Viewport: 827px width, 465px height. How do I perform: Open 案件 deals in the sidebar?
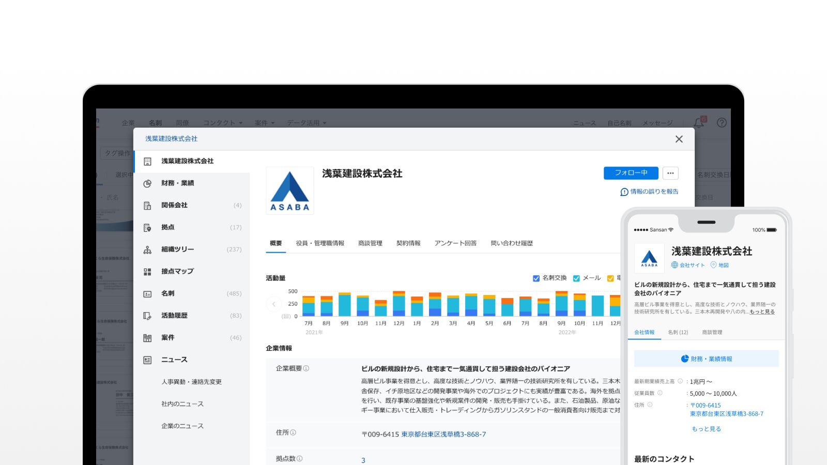coord(192,338)
